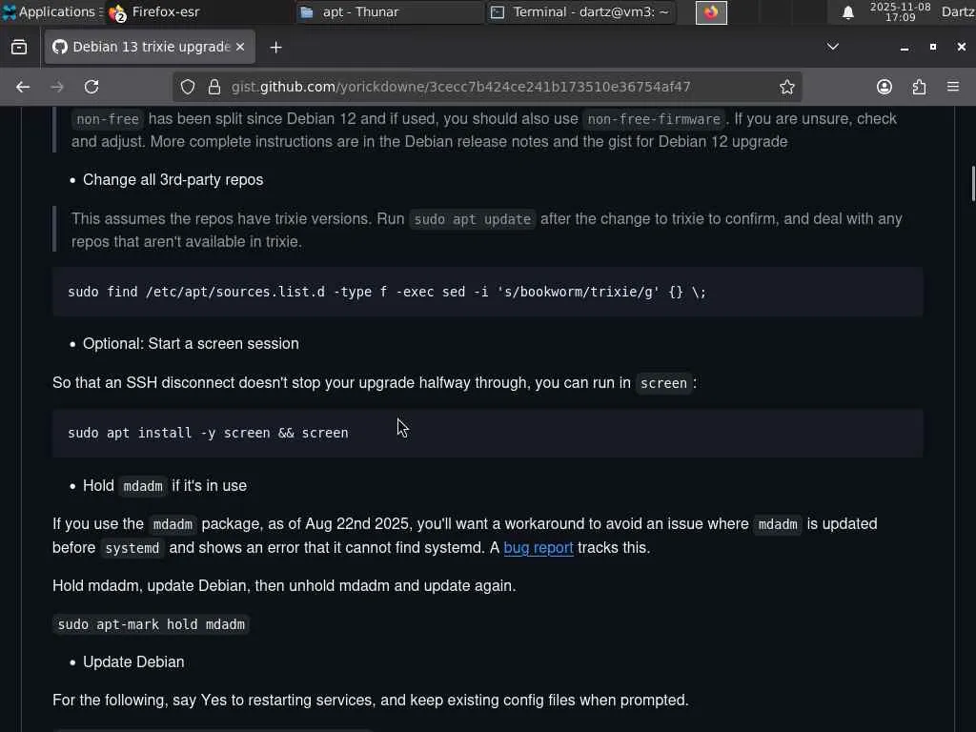Viewport: 976px width, 732px height.
Task: Click the gist.github.com URL address bar
Action: pyautogui.click(x=477, y=87)
